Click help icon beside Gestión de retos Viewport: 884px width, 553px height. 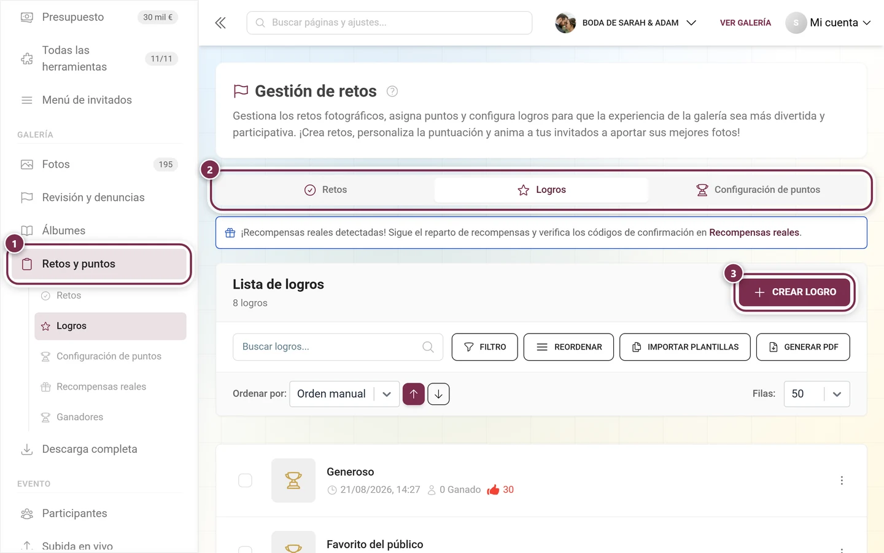392,92
